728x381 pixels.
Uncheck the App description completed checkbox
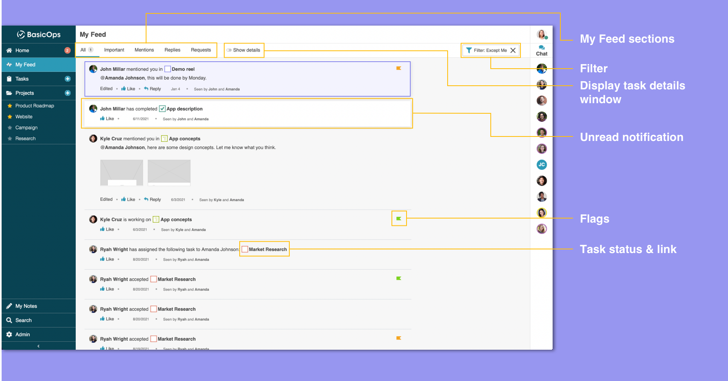click(162, 109)
